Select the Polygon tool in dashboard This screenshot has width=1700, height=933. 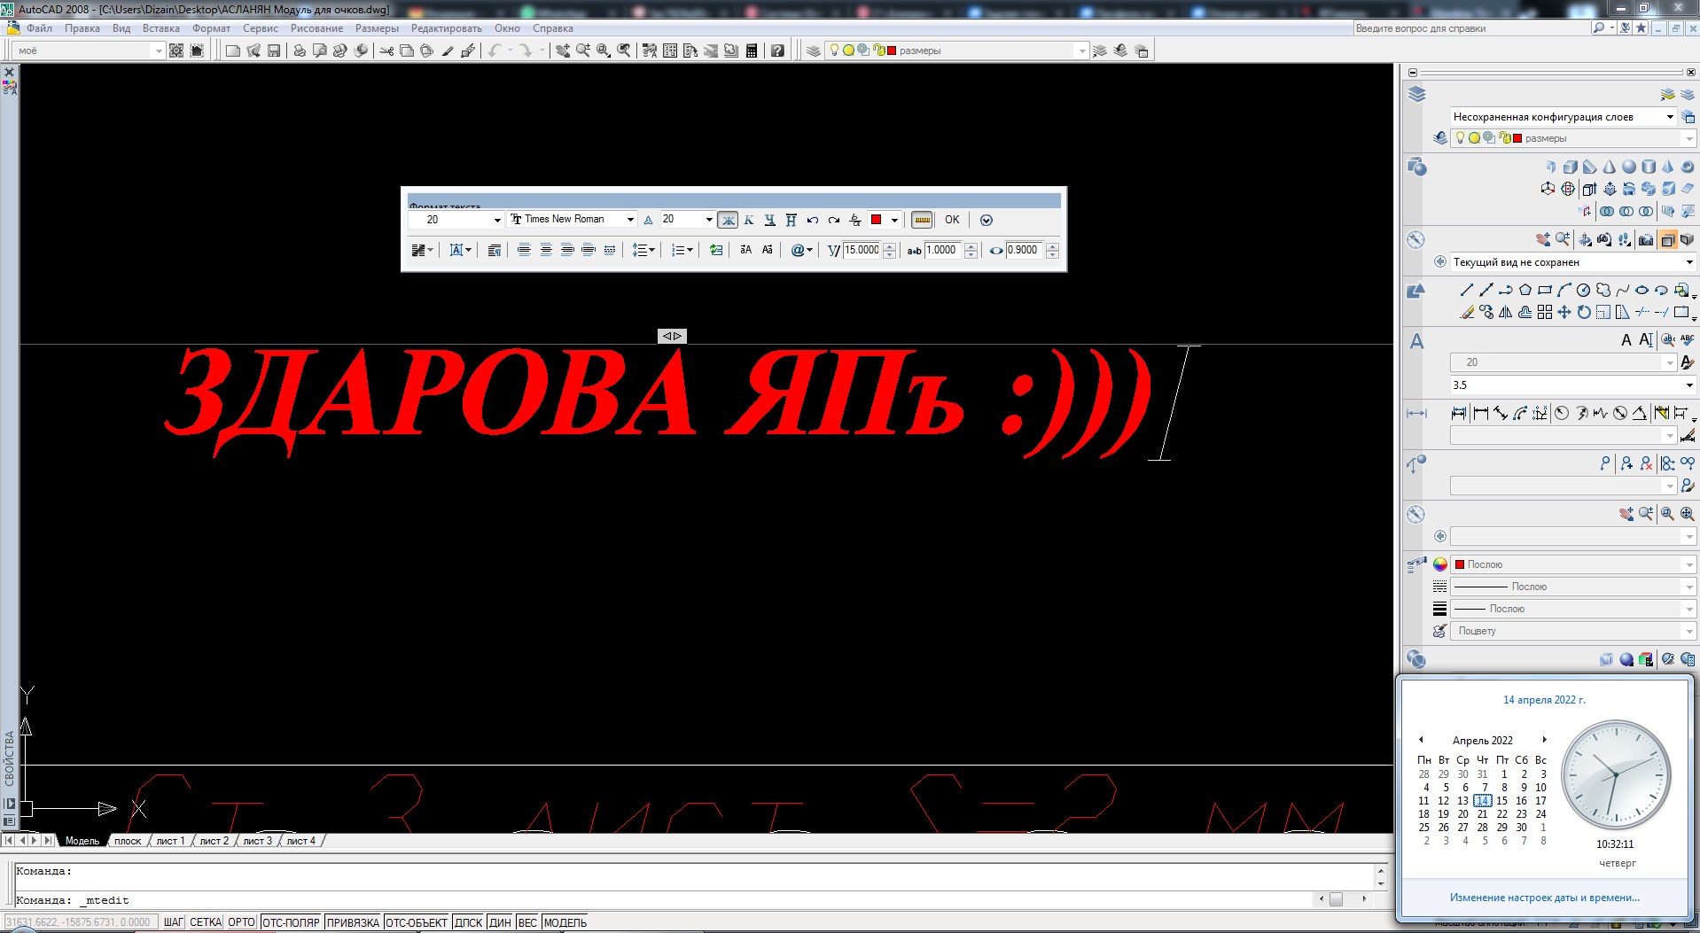[x=1525, y=290]
